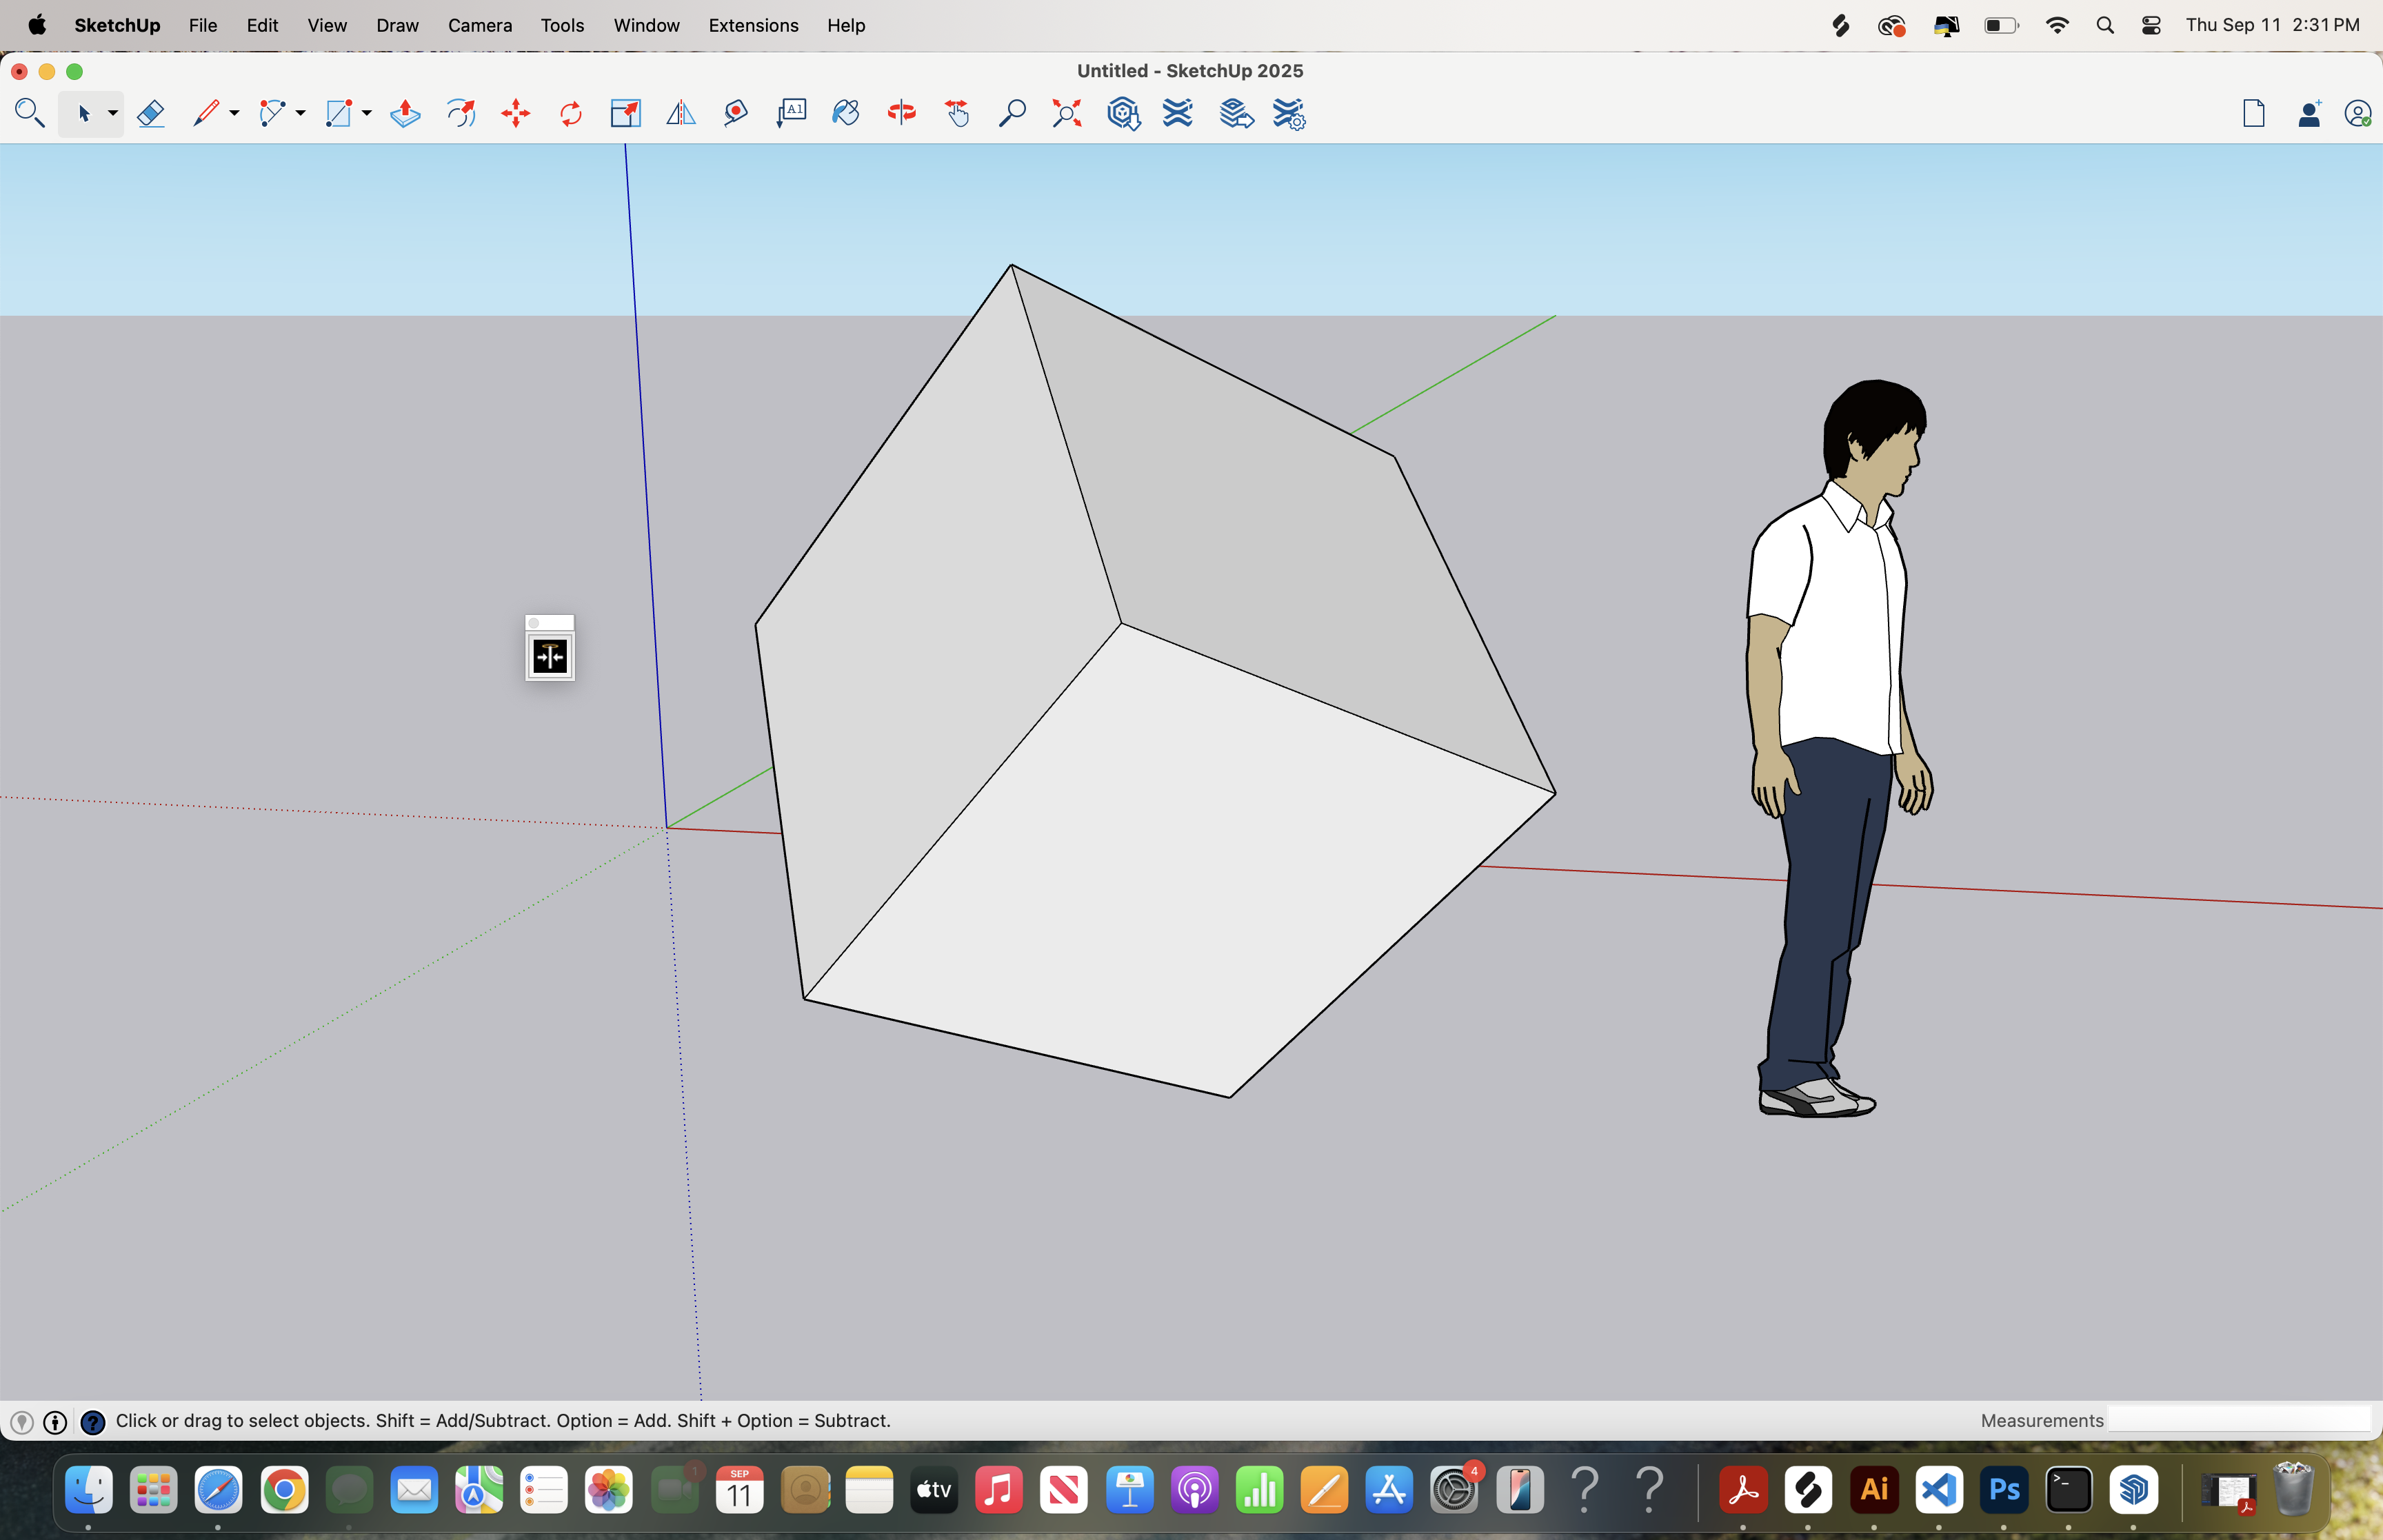The height and width of the screenshot is (1540, 2383).
Task: Activate the Rotate tool
Action: (570, 113)
